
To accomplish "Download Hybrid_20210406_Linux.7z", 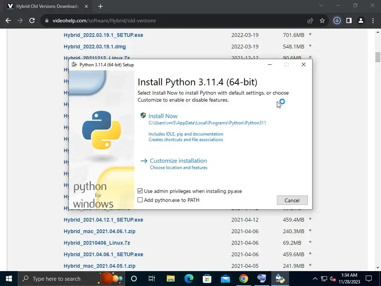I will [x=97, y=243].
